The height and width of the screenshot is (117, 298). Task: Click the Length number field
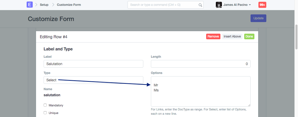click(x=200, y=64)
